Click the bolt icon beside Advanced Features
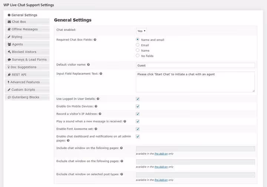 click(9, 82)
